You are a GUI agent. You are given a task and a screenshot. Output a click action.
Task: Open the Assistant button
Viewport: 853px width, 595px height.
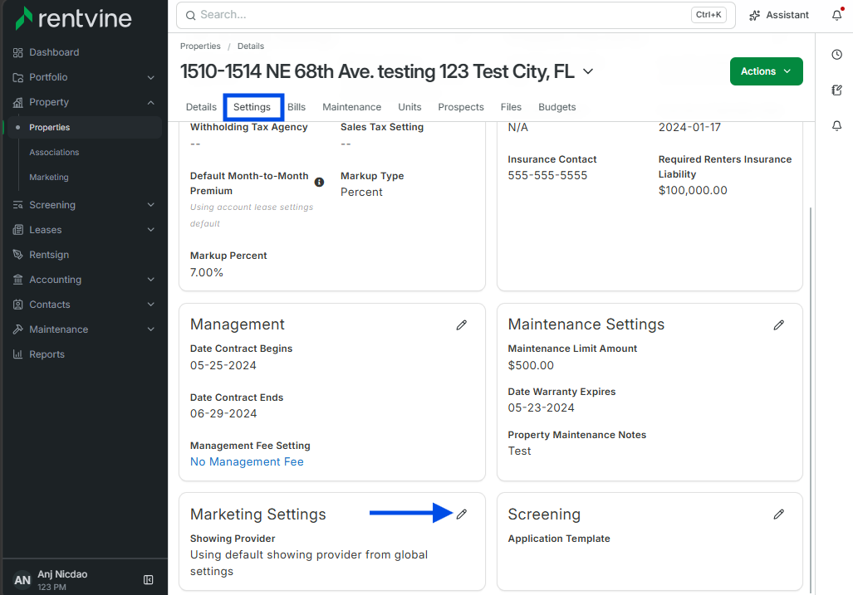779,15
